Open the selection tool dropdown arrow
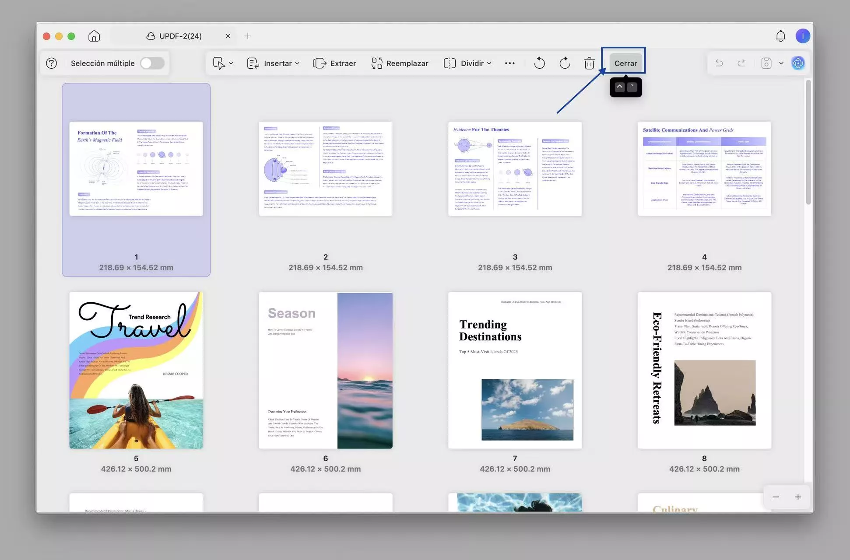The height and width of the screenshot is (560, 850). pyautogui.click(x=231, y=63)
